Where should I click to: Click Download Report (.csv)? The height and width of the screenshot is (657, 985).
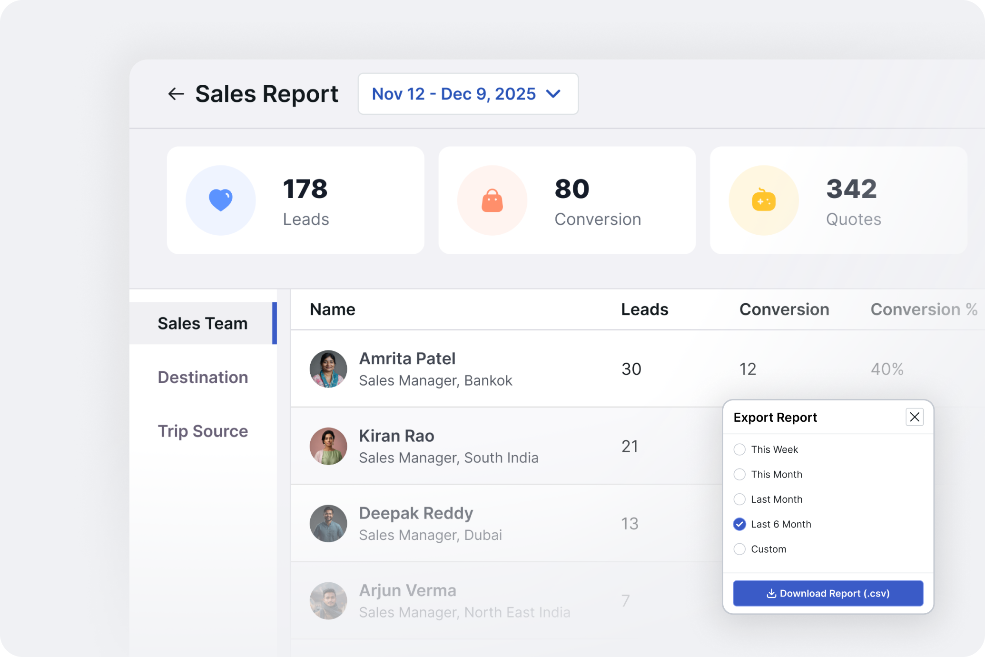[x=827, y=593]
